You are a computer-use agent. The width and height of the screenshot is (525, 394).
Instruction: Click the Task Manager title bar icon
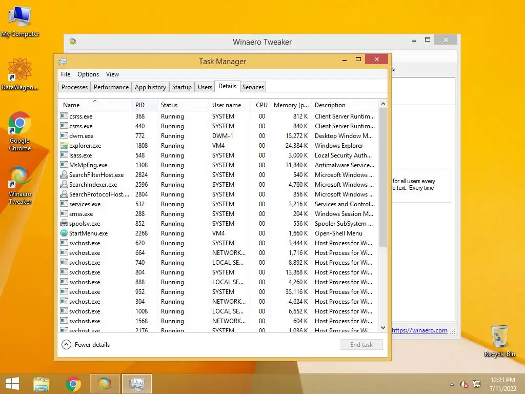coord(62,62)
